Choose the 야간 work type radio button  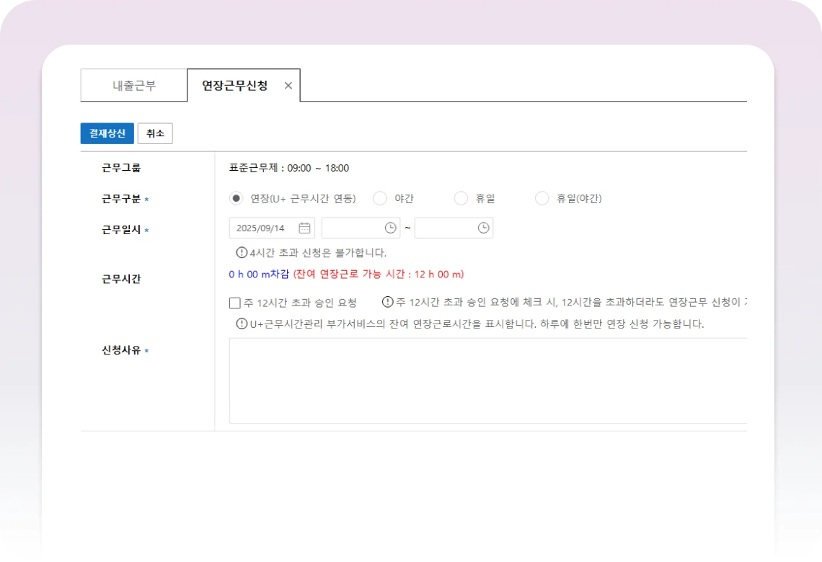point(380,199)
